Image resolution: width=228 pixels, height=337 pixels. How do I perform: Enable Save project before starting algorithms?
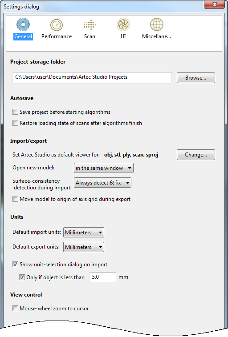pos(15,112)
